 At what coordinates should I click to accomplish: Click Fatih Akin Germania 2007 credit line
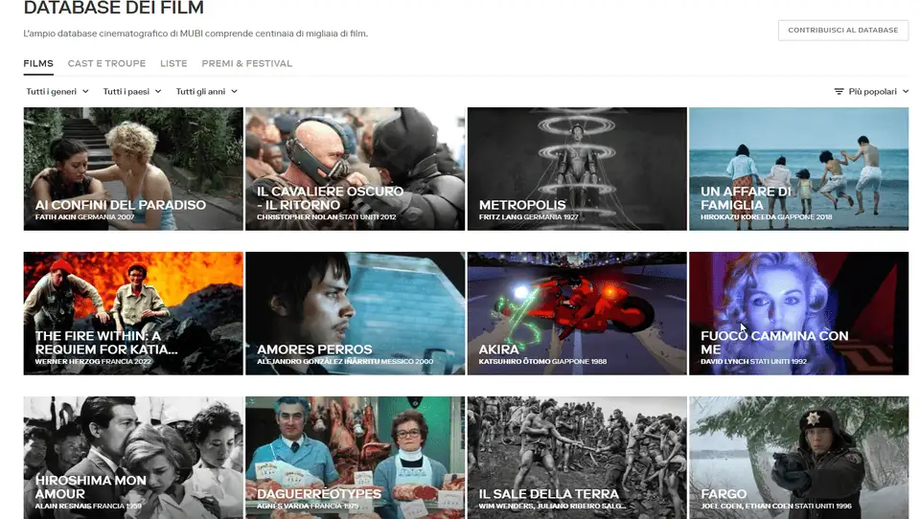84,217
